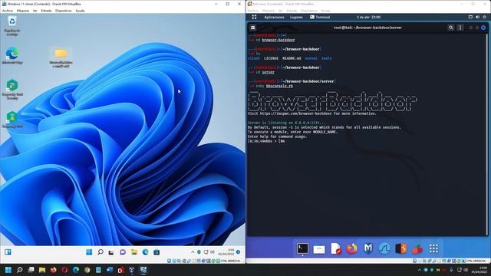Show hidden tray icons in Windows 11 VM
The width and height of the screenshot is (491, 276).
193,252
